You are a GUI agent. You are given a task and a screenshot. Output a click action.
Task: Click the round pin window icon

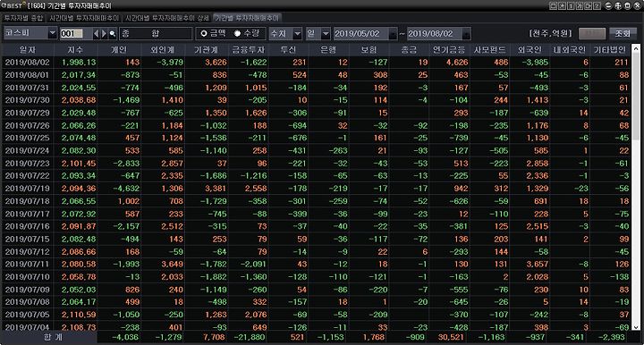click(618, 5)
